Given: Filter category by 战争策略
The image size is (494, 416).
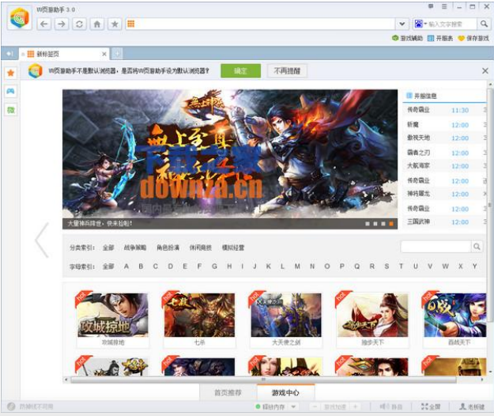Looking at the screenshot, I should 135,248.
